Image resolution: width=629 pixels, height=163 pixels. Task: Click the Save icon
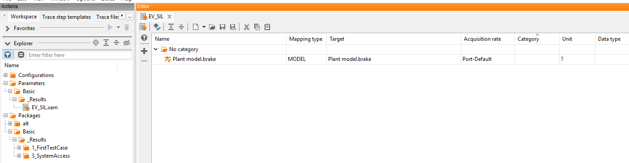(223, 27)
